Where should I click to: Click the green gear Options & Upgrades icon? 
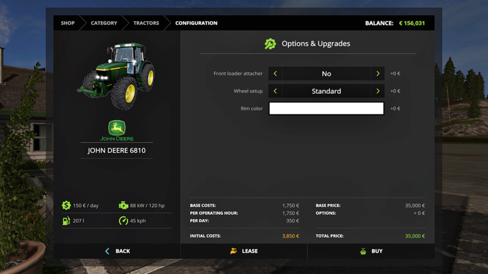[270, 44]
